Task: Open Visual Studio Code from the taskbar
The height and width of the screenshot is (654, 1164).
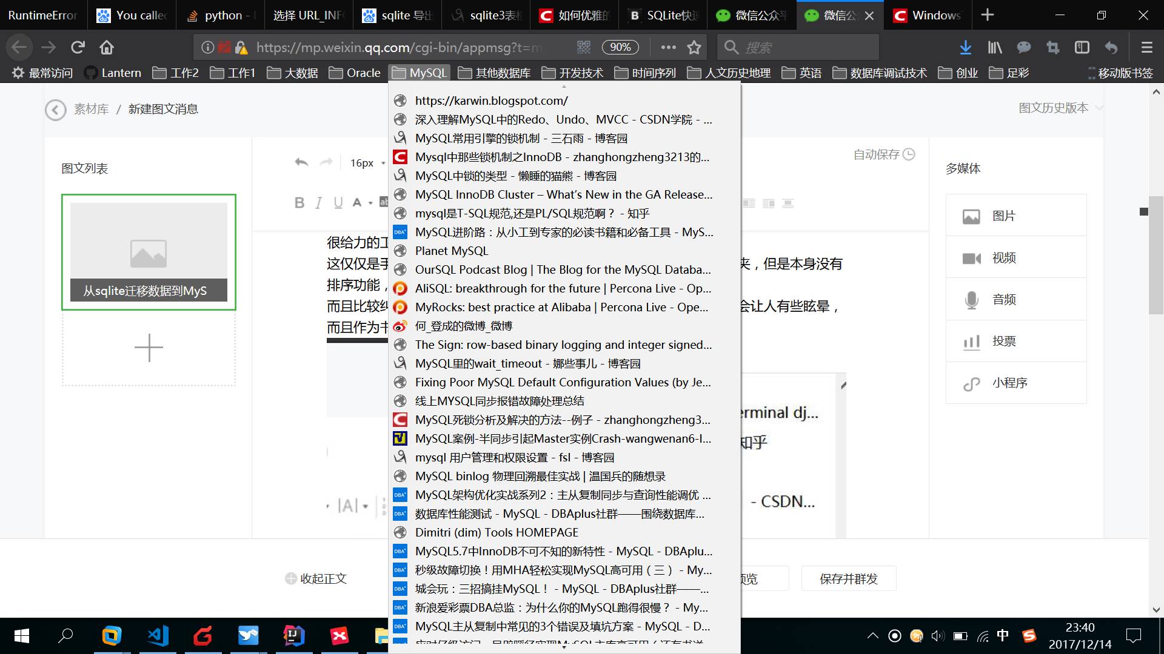Action: 157,636
